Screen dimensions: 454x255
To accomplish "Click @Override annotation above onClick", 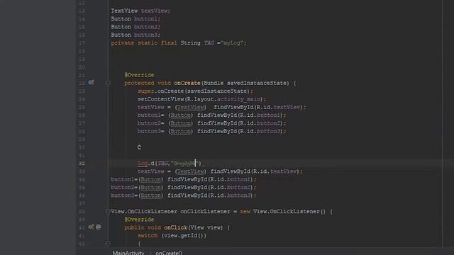I will coord(139,220).
